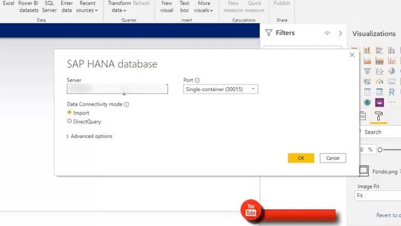Add the gauge visual icon

(379, 82)
